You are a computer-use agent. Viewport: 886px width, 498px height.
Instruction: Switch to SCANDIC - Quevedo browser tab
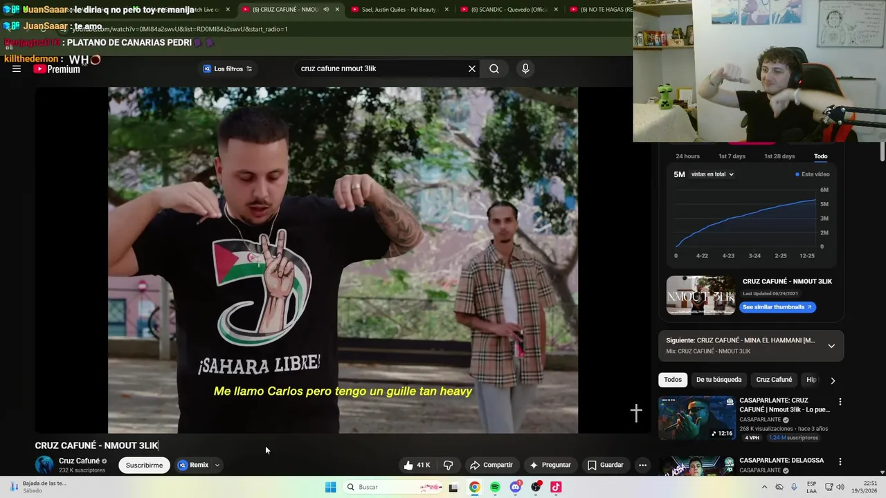pyautogui.click(x=509, y=10)
